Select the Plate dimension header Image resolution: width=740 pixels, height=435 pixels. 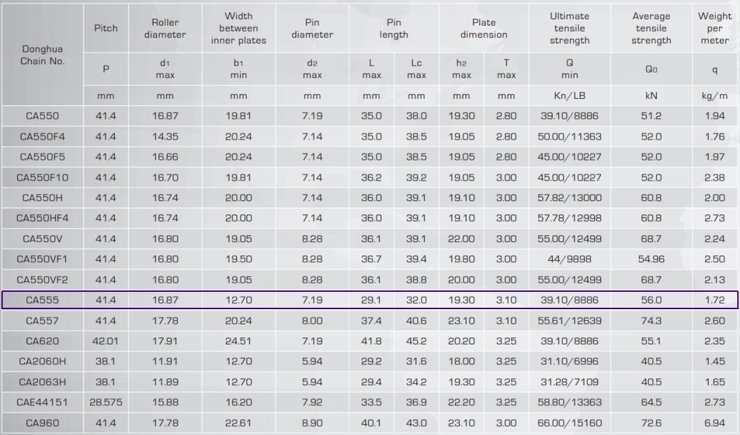pos(483,28)
